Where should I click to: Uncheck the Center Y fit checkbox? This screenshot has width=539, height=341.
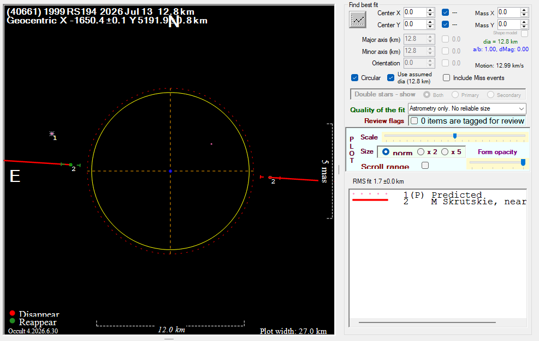tap(446, 25)
